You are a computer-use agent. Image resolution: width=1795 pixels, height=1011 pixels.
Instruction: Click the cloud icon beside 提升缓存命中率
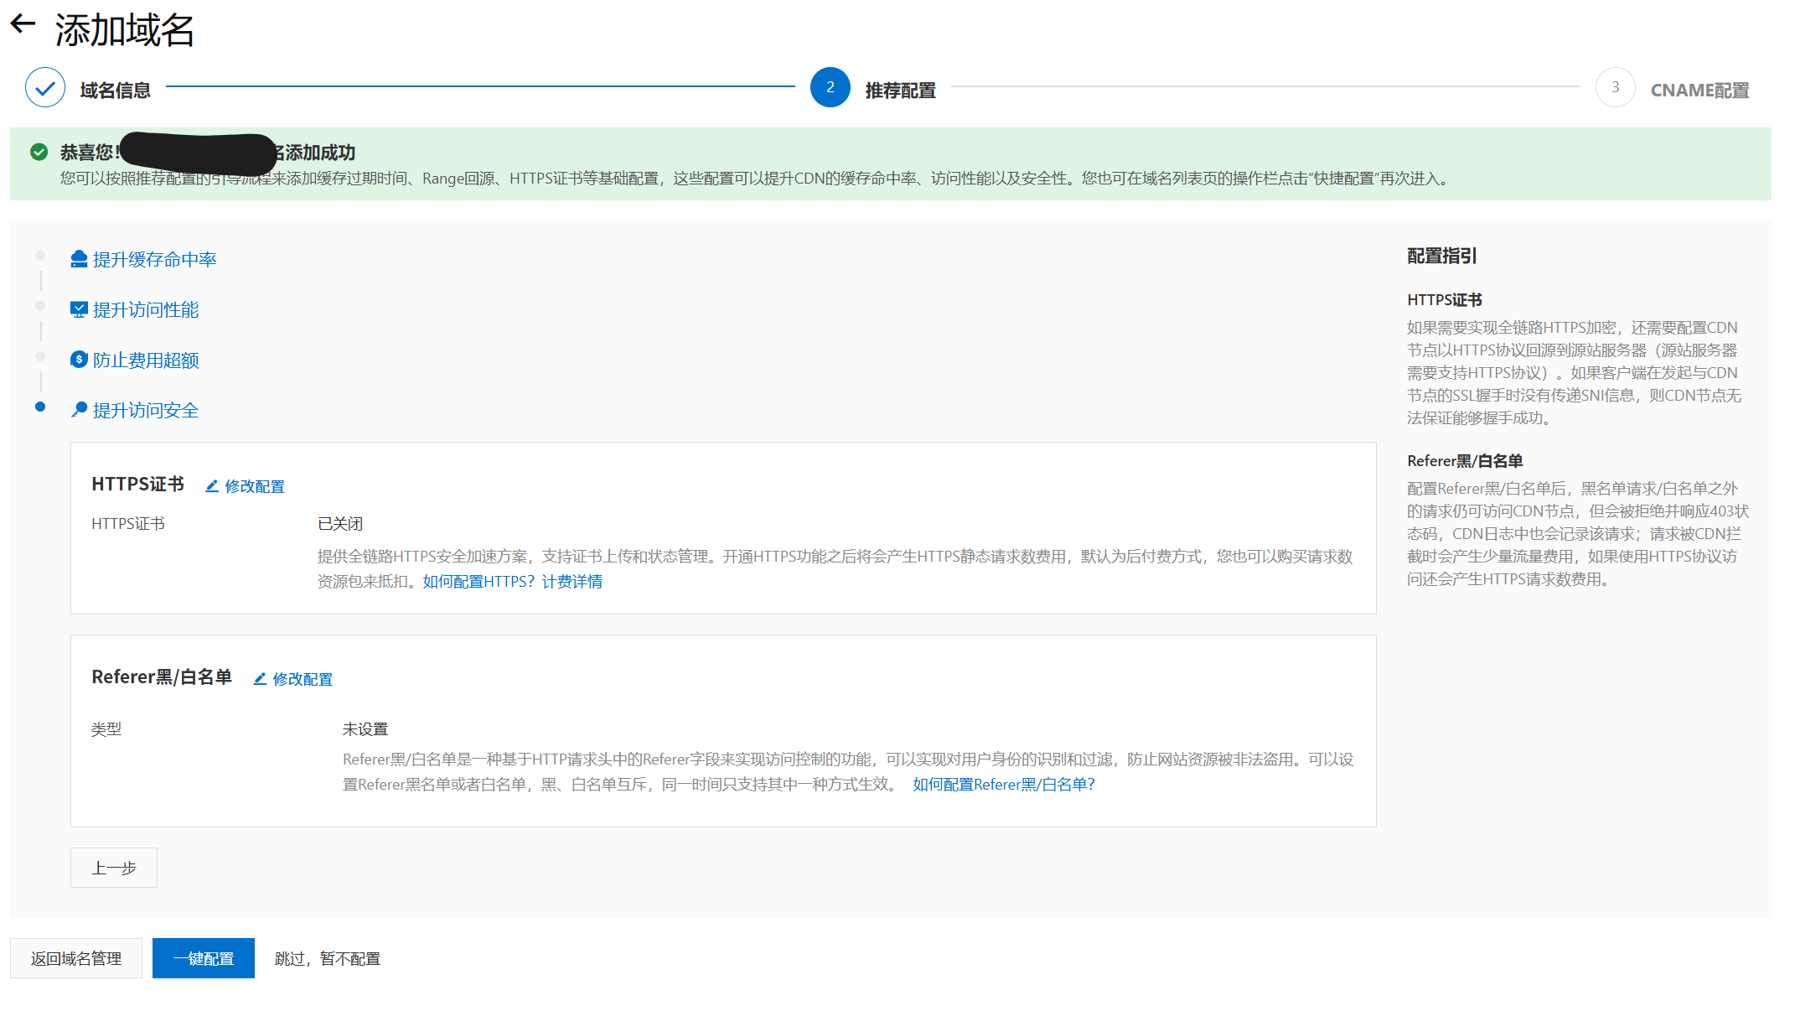79,259
